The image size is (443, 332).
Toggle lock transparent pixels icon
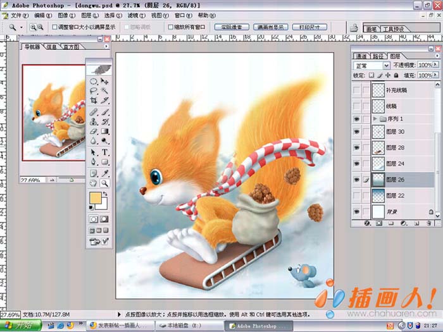click(x=371, y=75)
